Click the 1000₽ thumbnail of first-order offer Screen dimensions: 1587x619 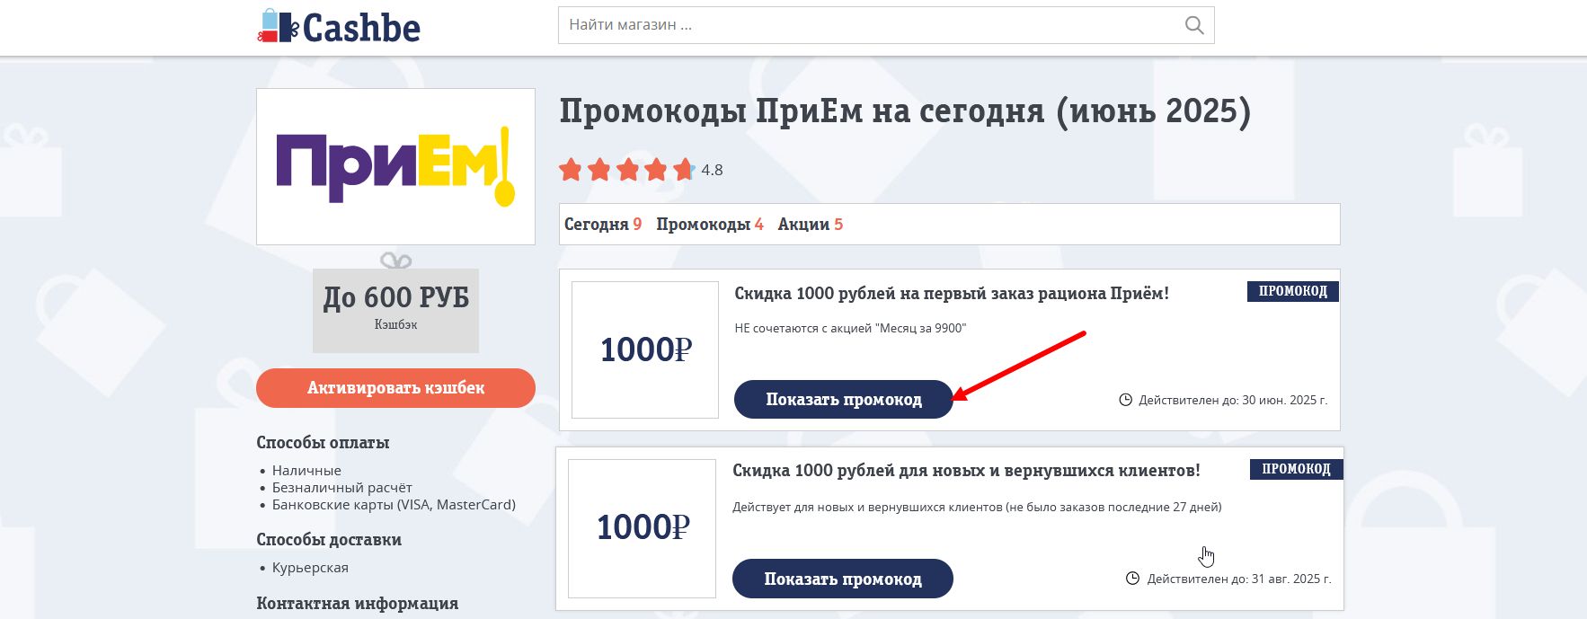pos(645,349)
